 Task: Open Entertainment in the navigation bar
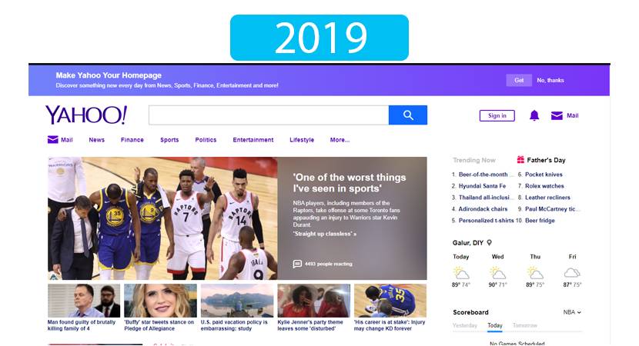click(x=253, y=140)
